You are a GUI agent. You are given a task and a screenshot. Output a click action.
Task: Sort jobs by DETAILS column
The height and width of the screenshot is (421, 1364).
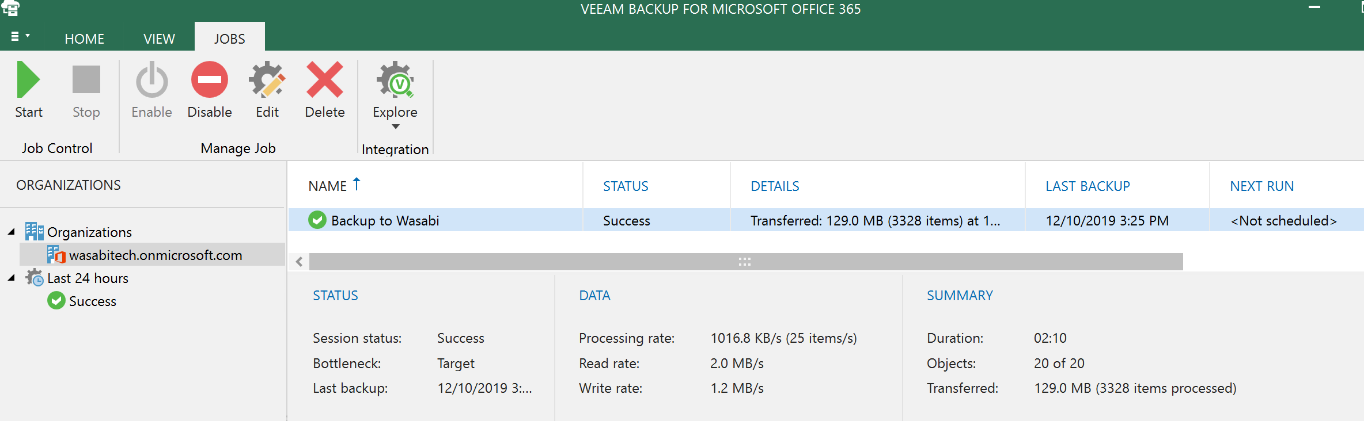(775, 186)
